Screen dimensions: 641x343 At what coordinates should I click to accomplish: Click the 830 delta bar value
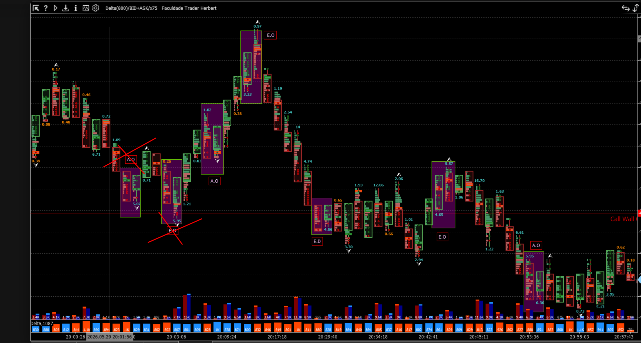(36, 330)
